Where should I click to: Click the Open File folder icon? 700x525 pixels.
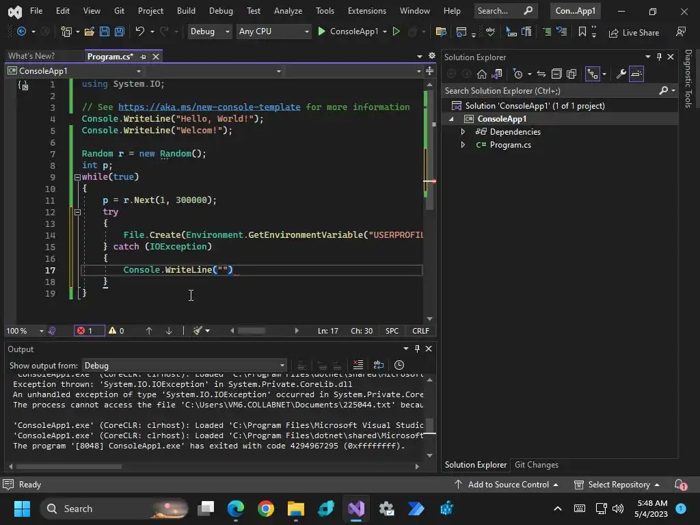tap(90, 31)
